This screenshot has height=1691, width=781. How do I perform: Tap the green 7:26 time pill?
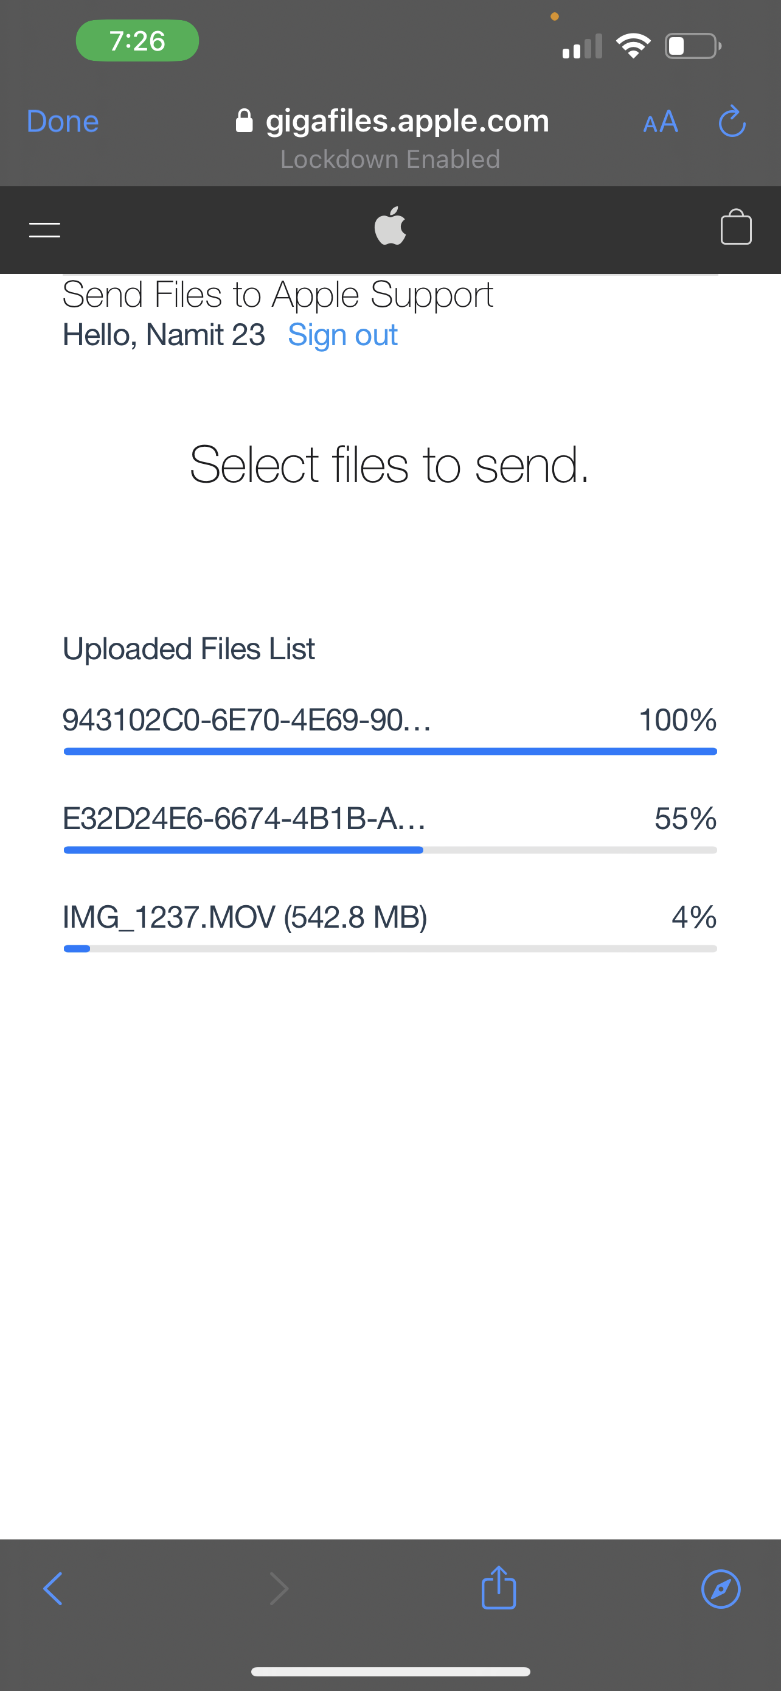click(137, 41)
